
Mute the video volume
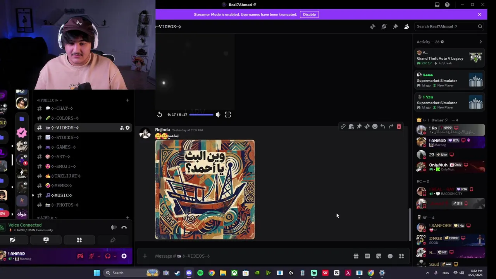(218, 114)
